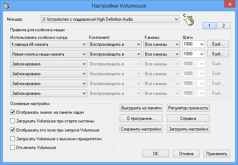
Task: Click the Отмена button
Action: tap(186, 154)
